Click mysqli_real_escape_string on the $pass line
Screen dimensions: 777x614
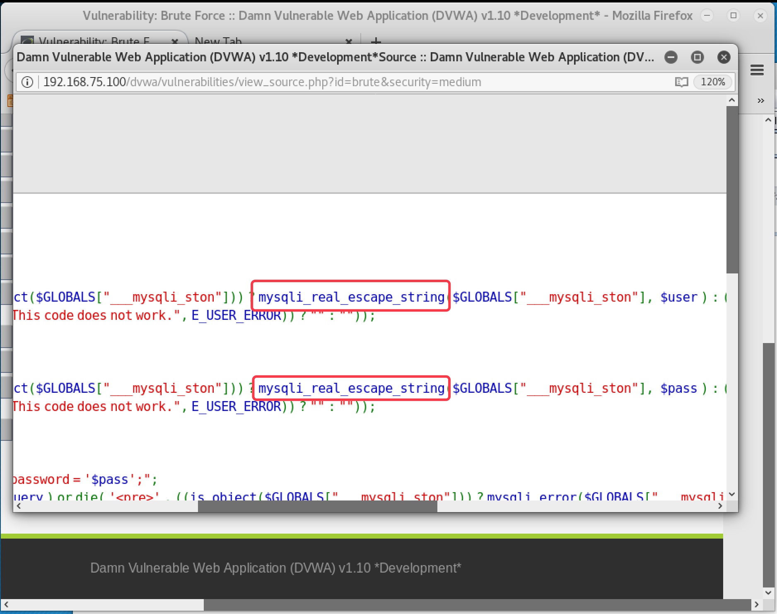[x=351, y=388]
